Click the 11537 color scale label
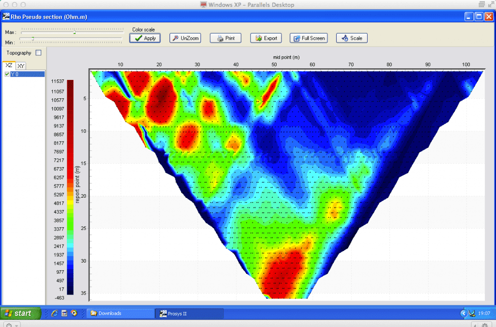Image resolution: width=496 pixels, height=327 pixels. [58, 81]
